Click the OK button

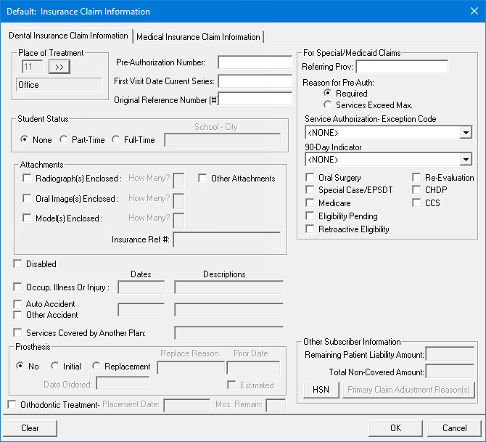pos(395,428)
